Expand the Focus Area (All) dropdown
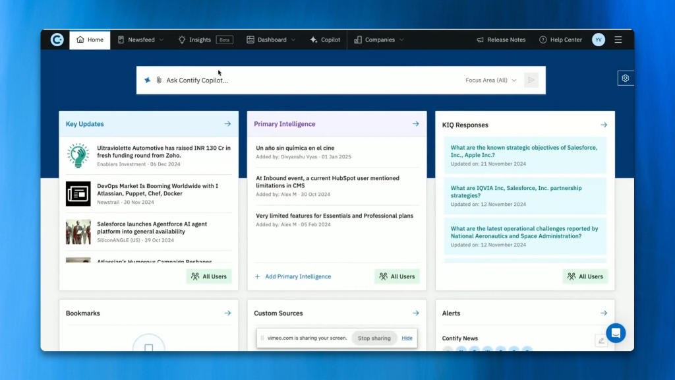 coord(490,80)
